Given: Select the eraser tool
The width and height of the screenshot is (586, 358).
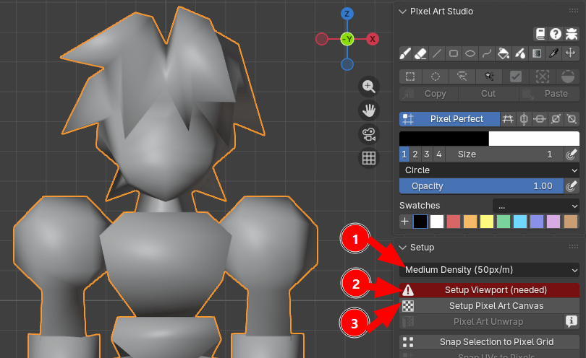Looking at the screenshot, I should [420, 53].
